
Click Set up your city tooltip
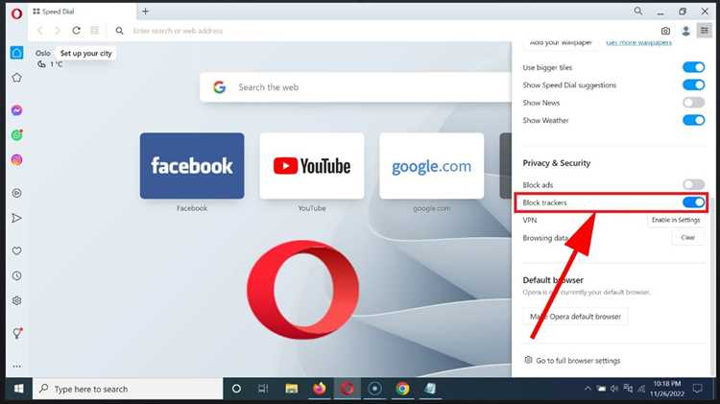pyautogui.click(x=85, y=53)
